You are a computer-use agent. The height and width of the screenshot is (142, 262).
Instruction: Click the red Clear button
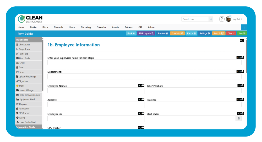(x=231, y=34)
